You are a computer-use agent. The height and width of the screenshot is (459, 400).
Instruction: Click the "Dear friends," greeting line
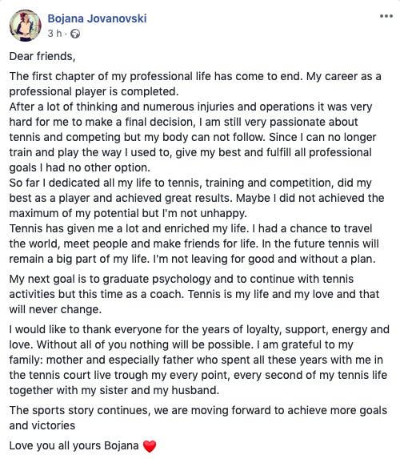pos(42,56)
